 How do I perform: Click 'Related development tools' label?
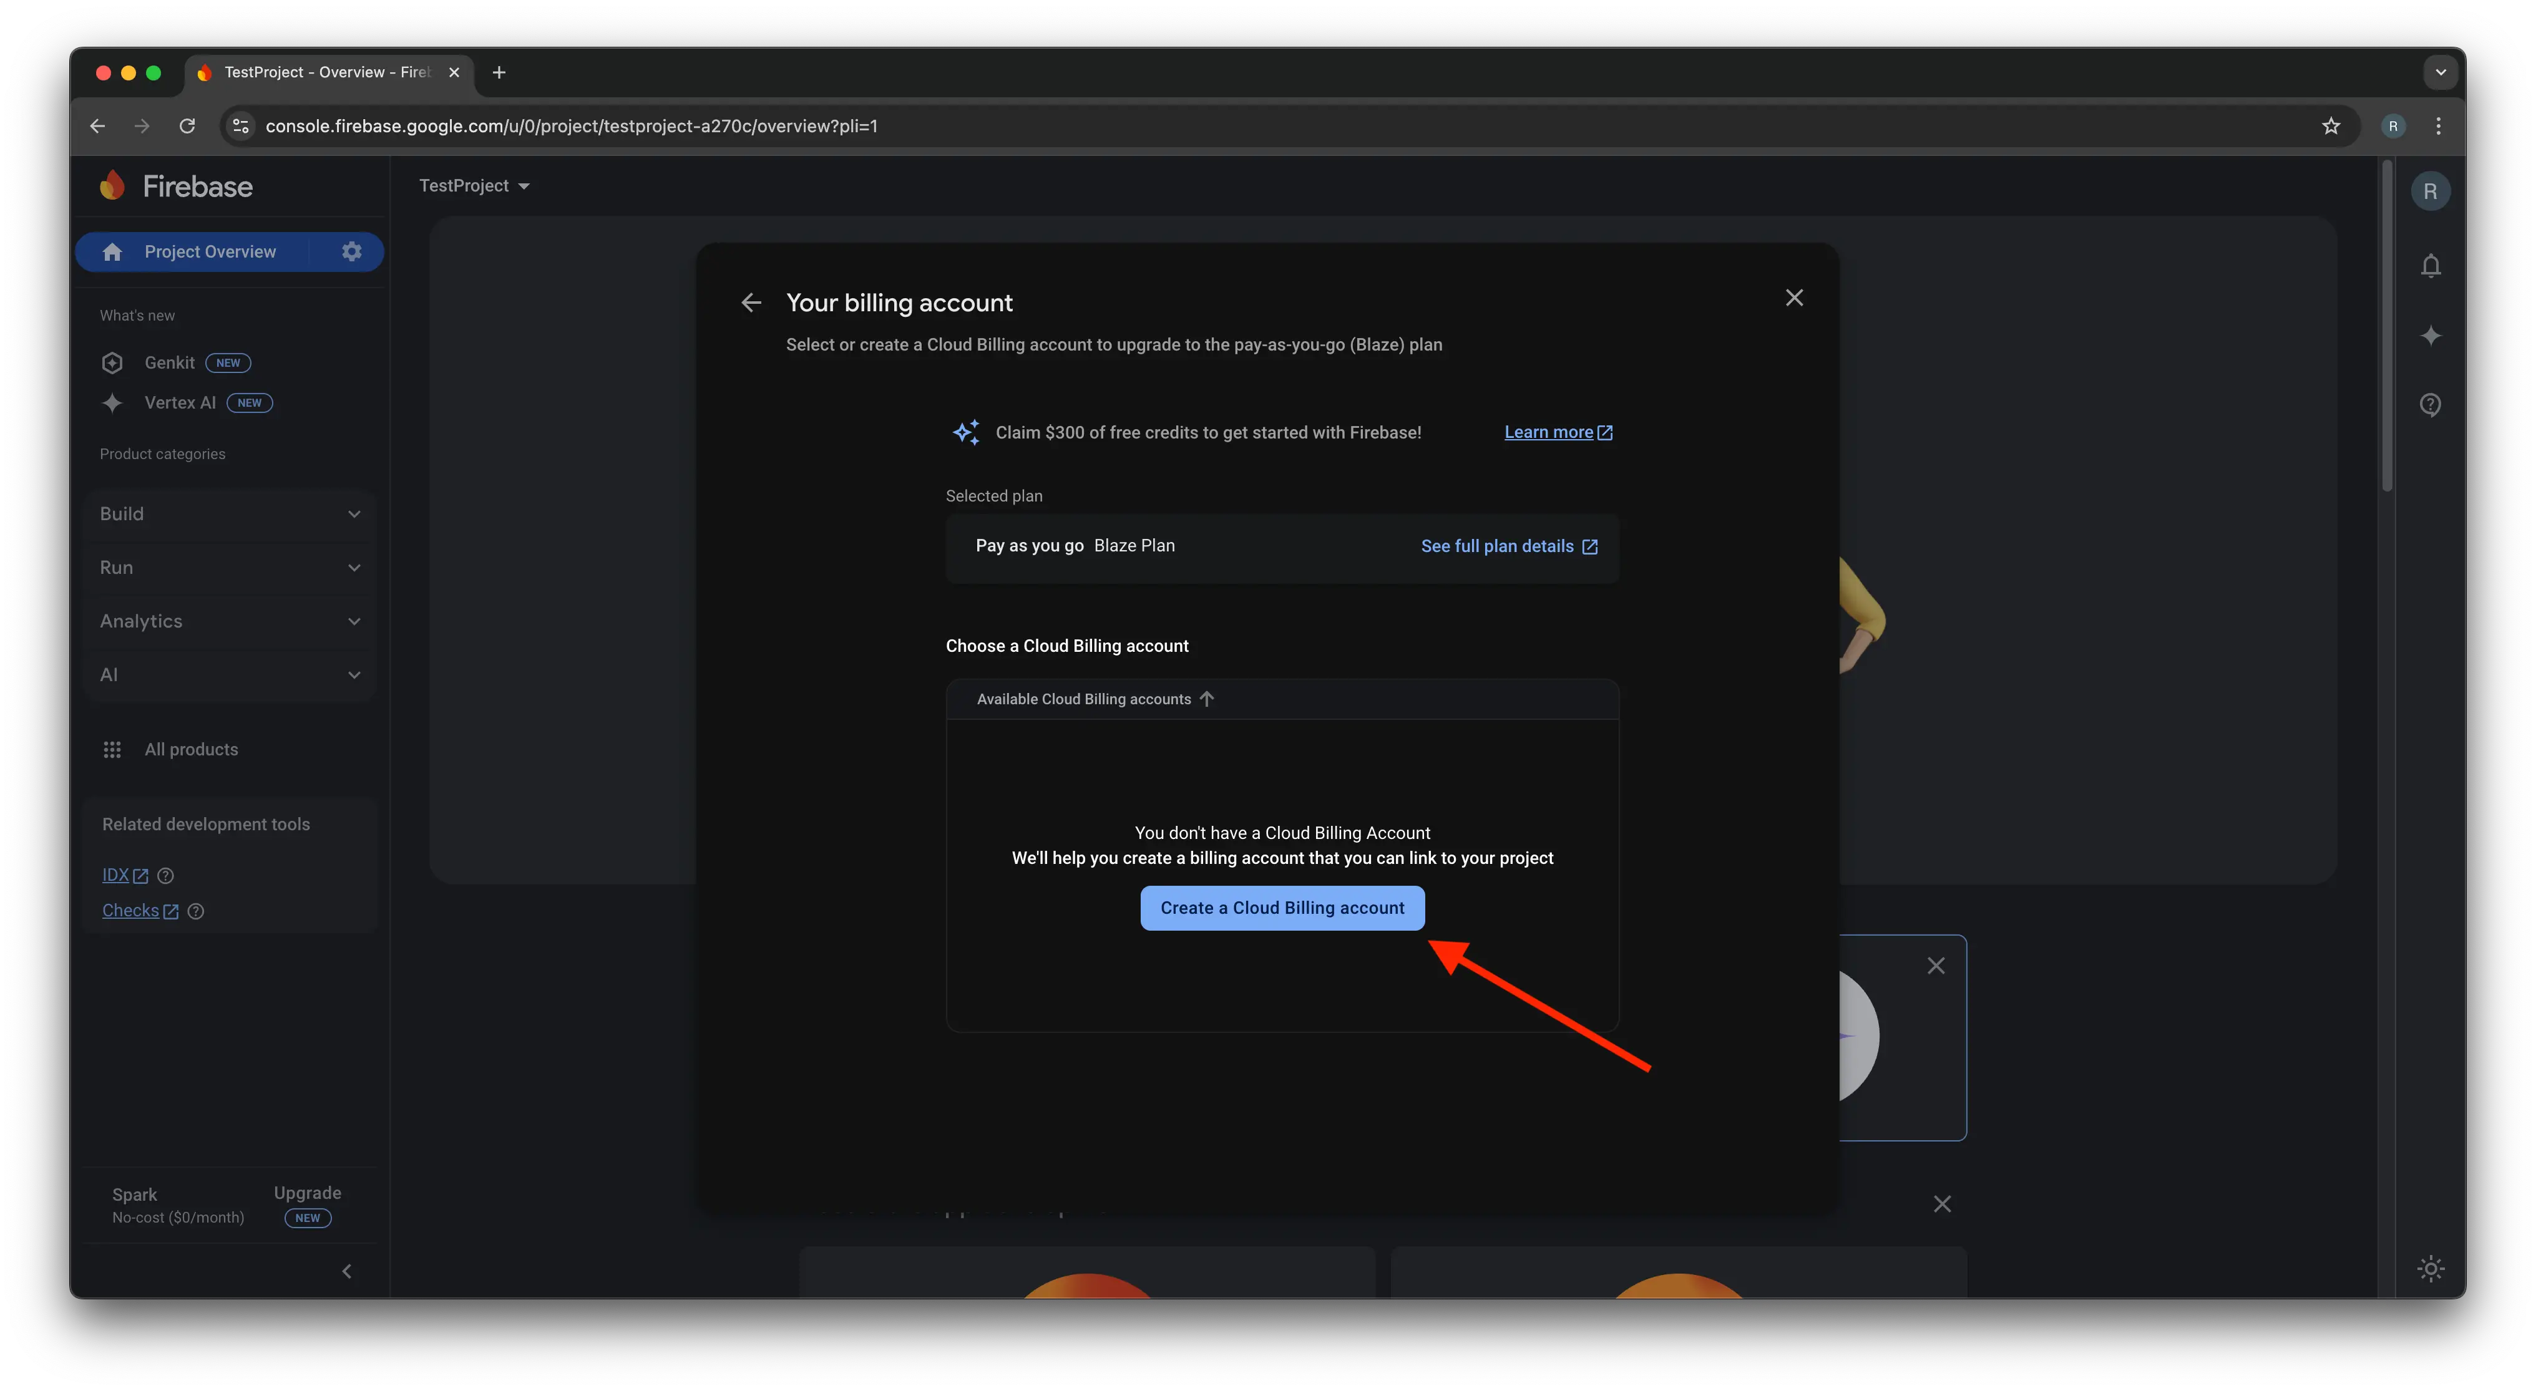[206, 825]
